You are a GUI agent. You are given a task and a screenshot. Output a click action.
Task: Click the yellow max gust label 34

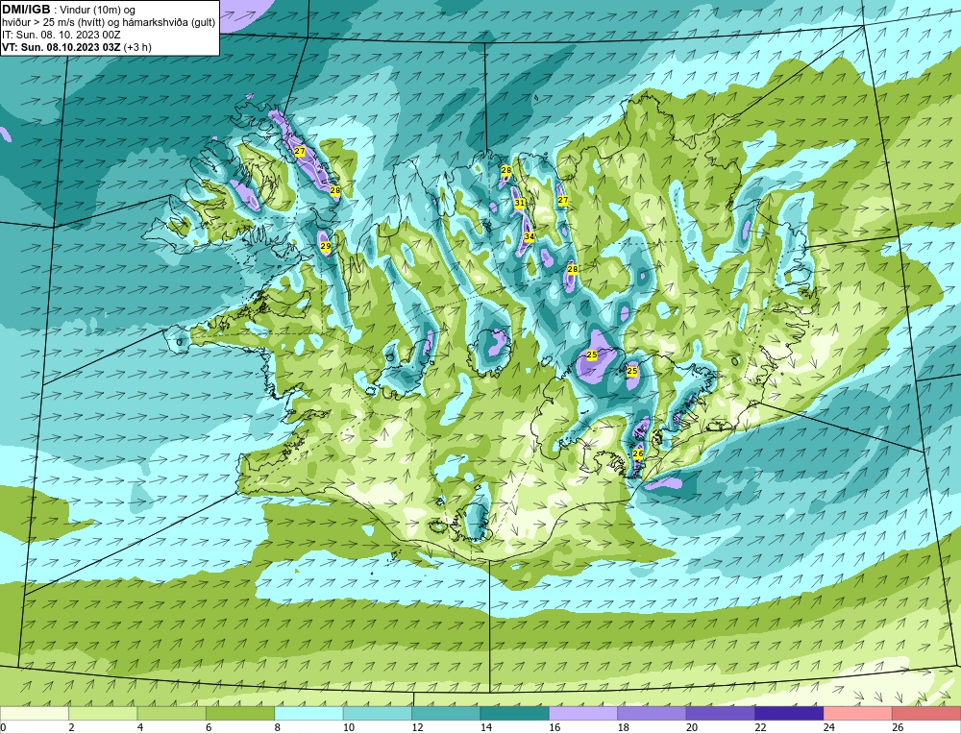(x=530, y=236)
